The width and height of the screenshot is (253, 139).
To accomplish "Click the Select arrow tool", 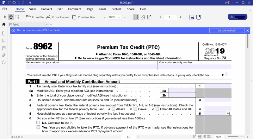I will (5, 17).
